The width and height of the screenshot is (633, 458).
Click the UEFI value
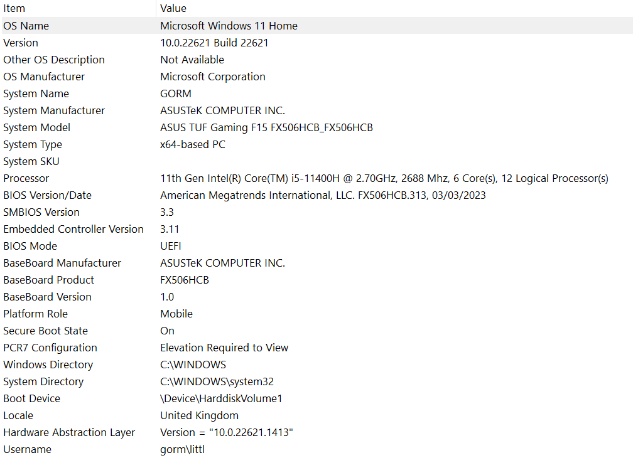coord(171,246)
